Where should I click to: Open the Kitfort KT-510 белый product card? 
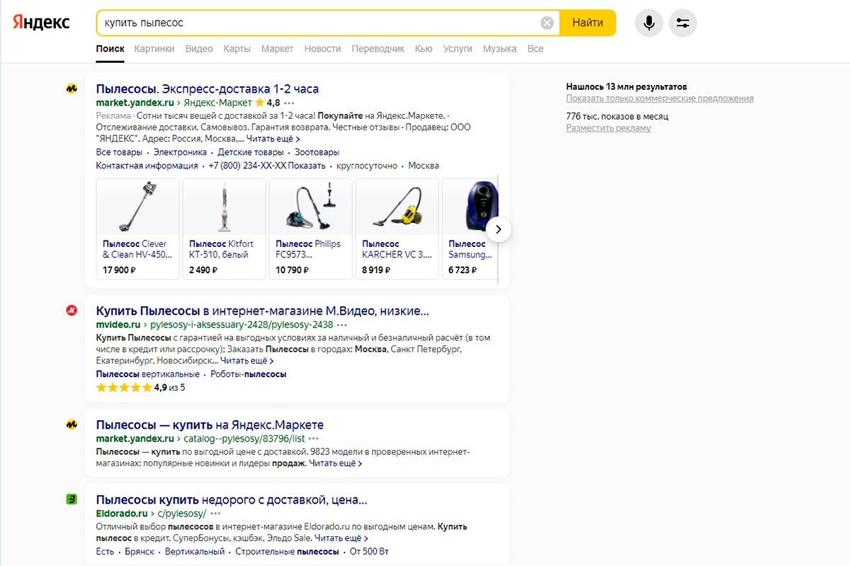pos(224,229)
